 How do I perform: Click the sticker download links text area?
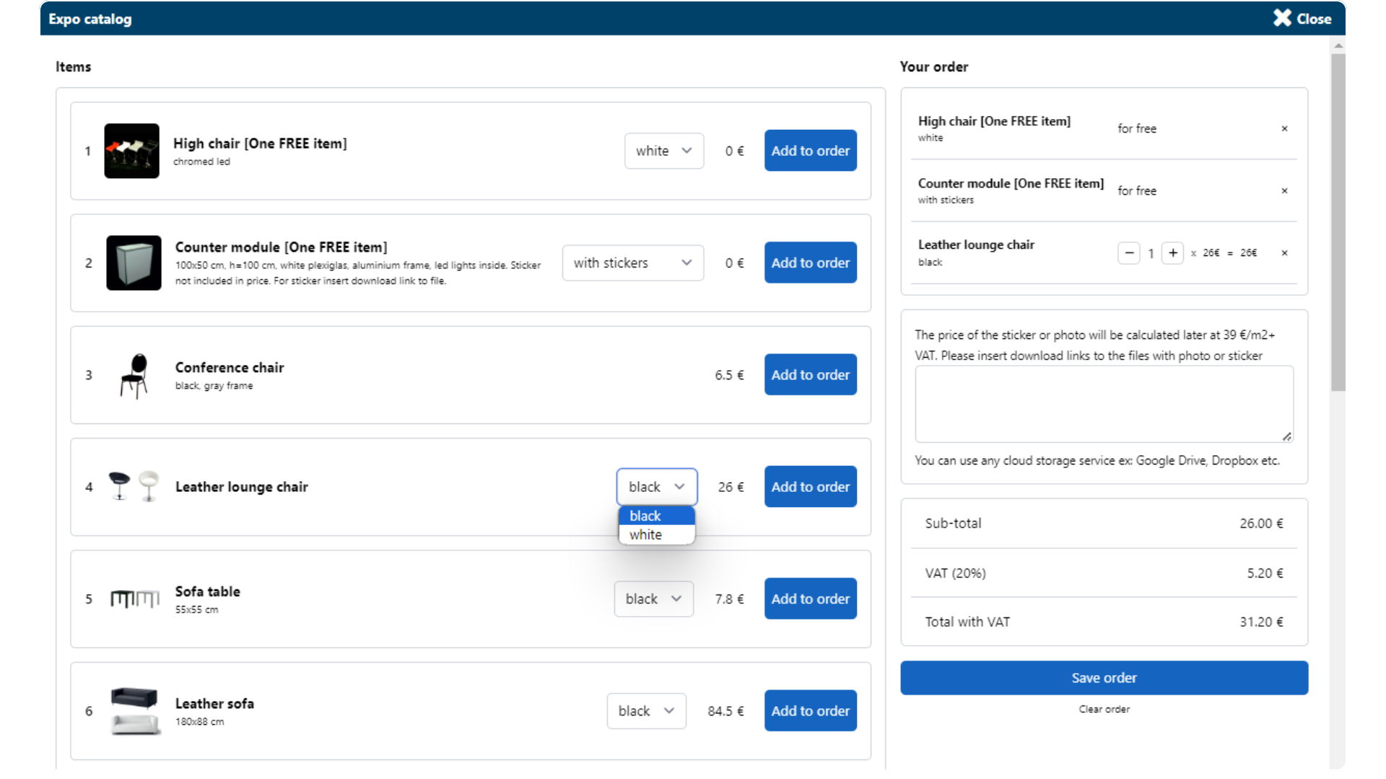coord(1103,404)
